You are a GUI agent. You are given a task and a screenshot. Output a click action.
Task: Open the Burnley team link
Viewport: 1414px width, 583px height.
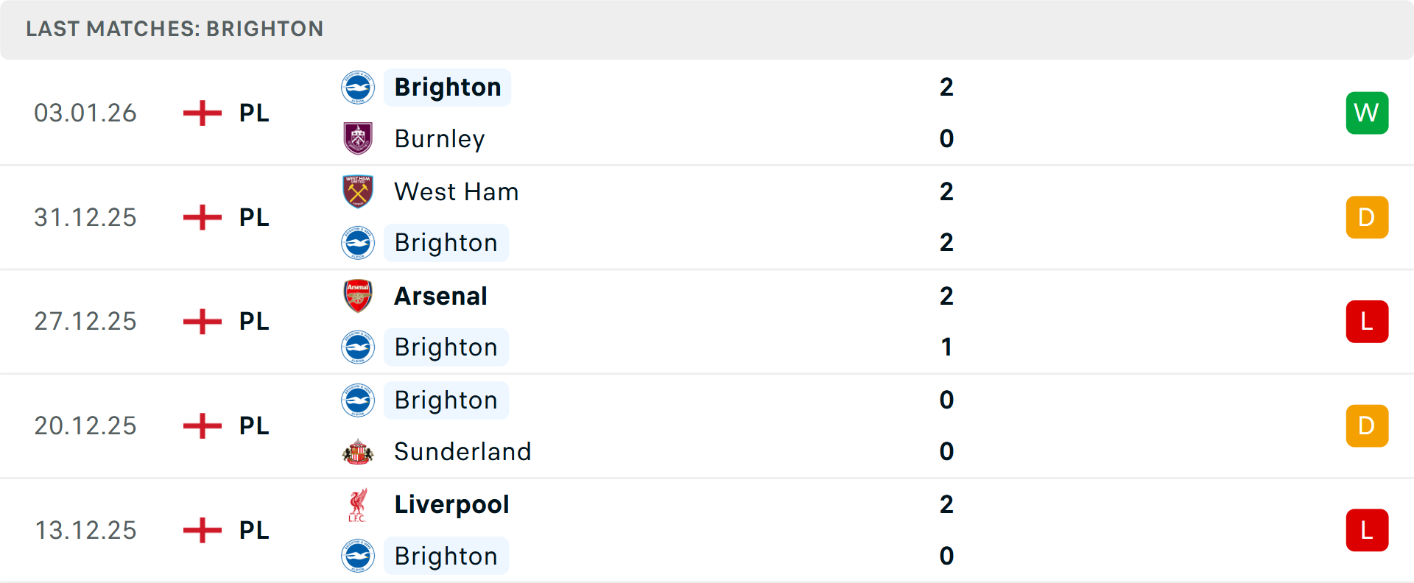[x=440, y=138]
